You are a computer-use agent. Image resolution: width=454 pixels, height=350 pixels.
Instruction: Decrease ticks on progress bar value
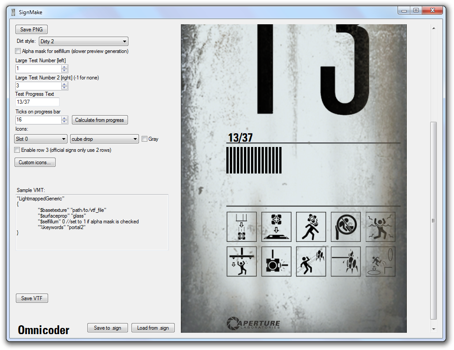[x=64, y=122]
